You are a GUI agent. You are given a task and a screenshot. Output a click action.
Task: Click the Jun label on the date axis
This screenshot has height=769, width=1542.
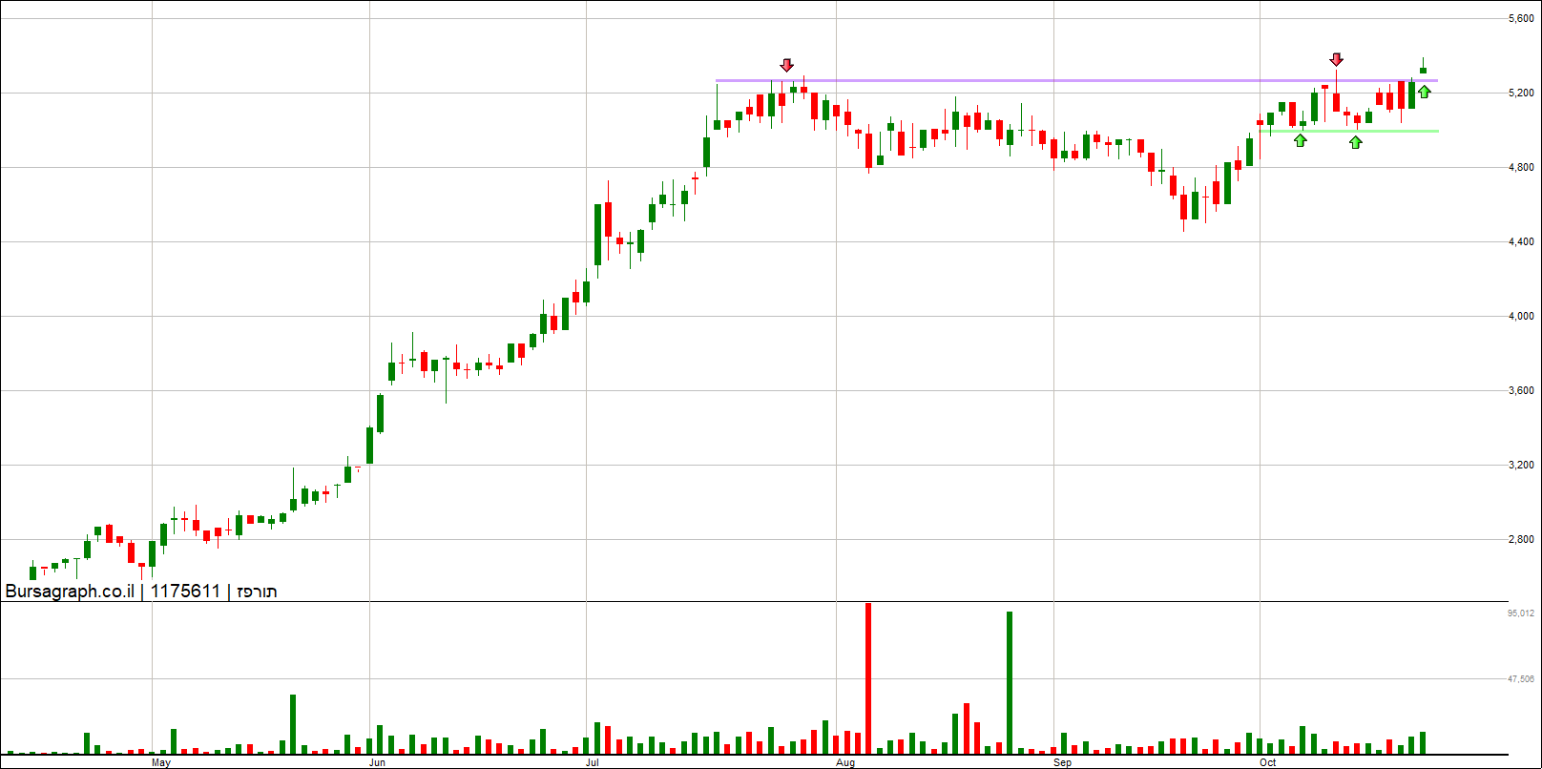pos(378,762)
